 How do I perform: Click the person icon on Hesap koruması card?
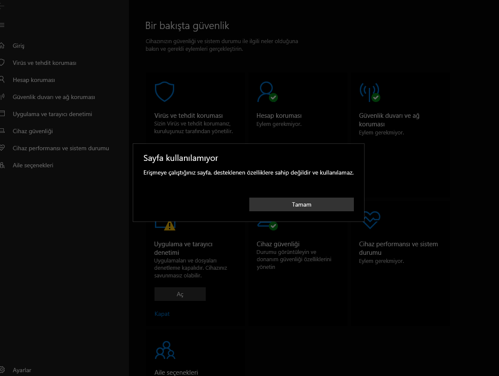266,91
